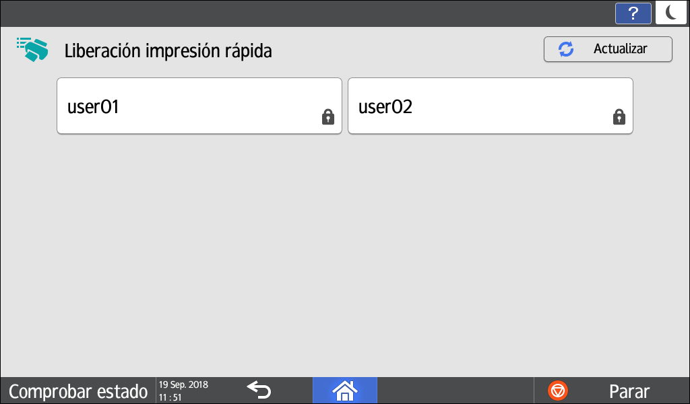Click the lock icon on user02
Viewport: 690px width, 404px height.
pos(619,117)
